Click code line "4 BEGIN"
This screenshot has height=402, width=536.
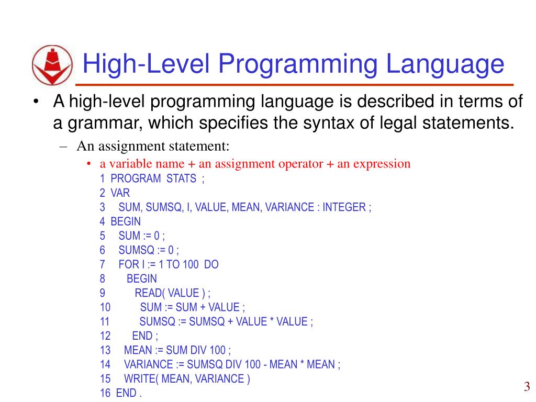tap(120, 221)
